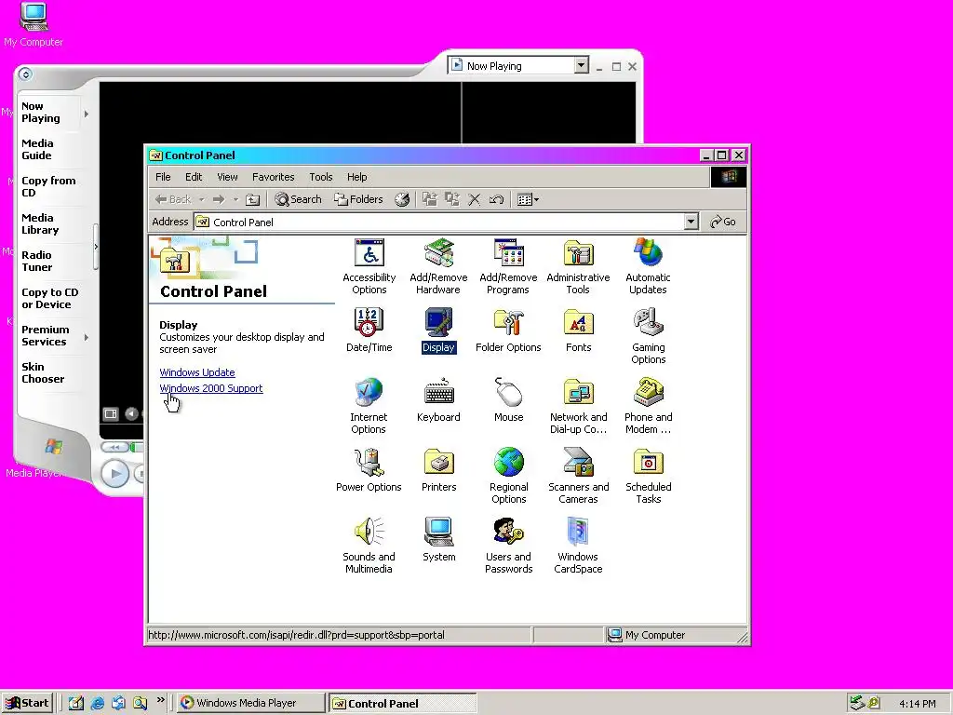This screenshot has width=953, height=715.
Task: Open Scheduled Tasks folder
Action: [648, 476]
